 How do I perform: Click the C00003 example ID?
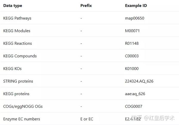click(132, 56)
